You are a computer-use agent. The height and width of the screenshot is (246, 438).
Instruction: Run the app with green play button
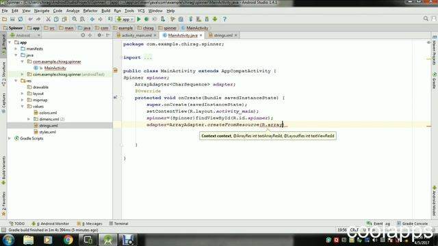coord(138,19)
